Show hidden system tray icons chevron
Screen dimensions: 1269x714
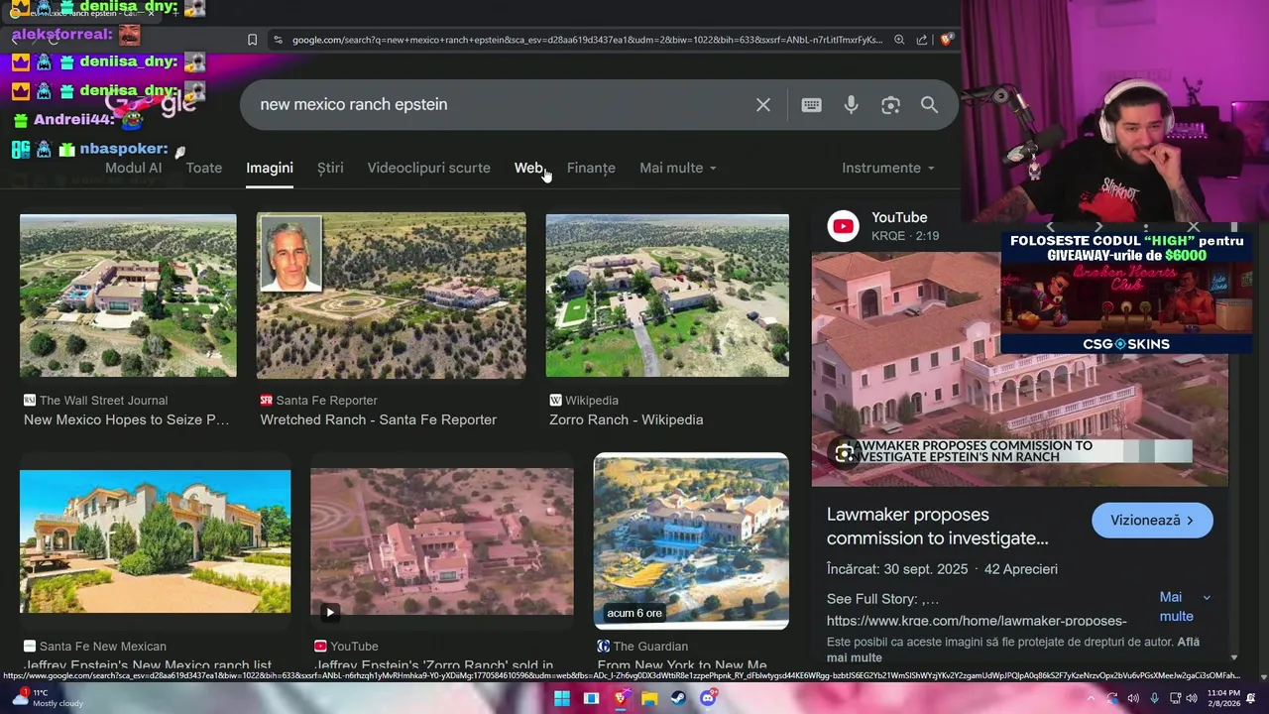coord(1091,698)
